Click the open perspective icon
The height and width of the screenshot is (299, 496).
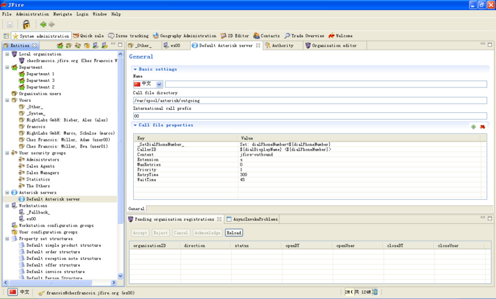coord(6,36)
